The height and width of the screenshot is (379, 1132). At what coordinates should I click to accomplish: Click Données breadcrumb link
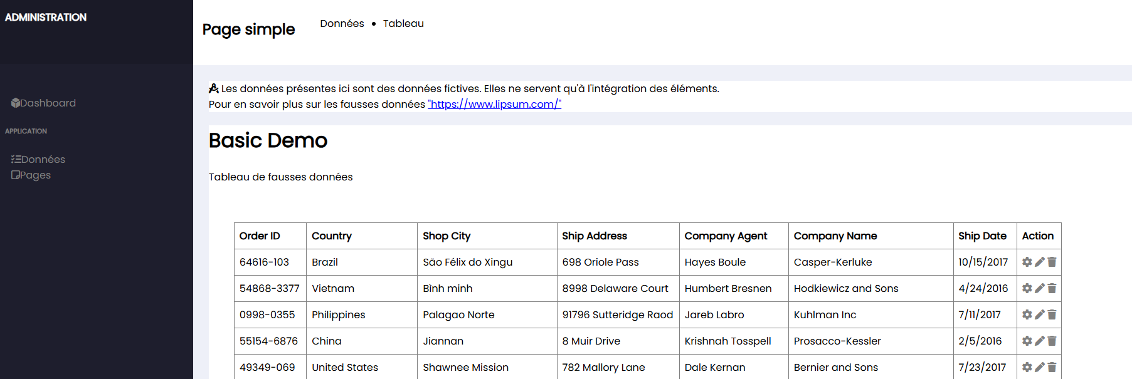point(342,23)
